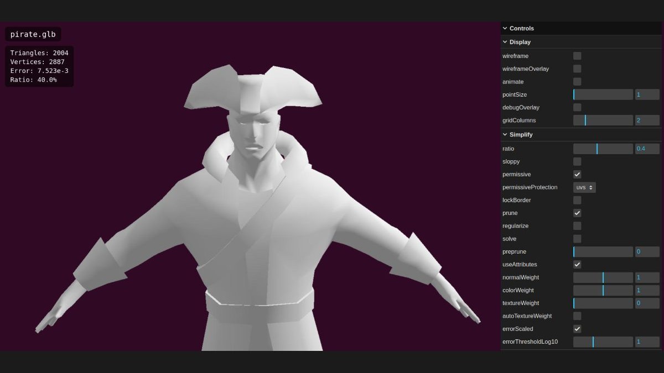
Task: Collapse the Display section
Action: pos(520,42)
